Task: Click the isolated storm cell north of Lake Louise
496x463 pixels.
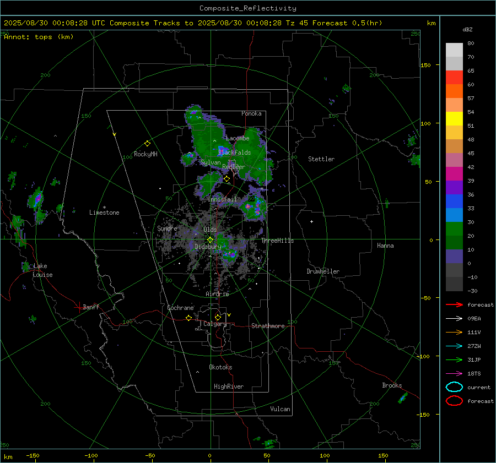Action: coord(37,200)
